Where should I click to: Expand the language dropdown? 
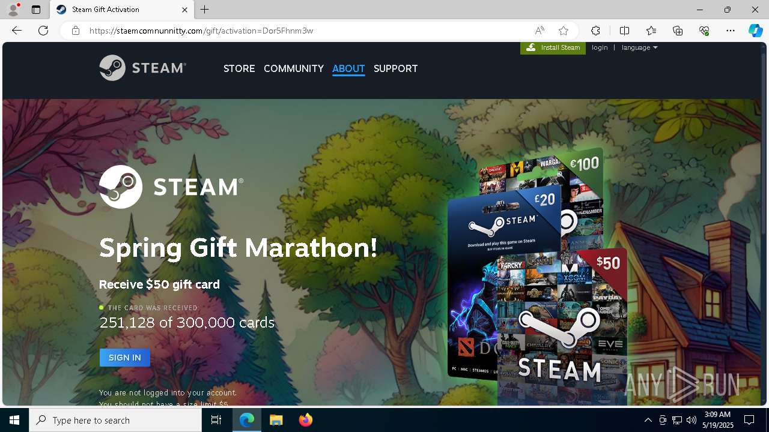[x=639, y=47]
